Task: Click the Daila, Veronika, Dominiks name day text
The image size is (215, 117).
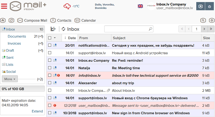Action: 105,6
